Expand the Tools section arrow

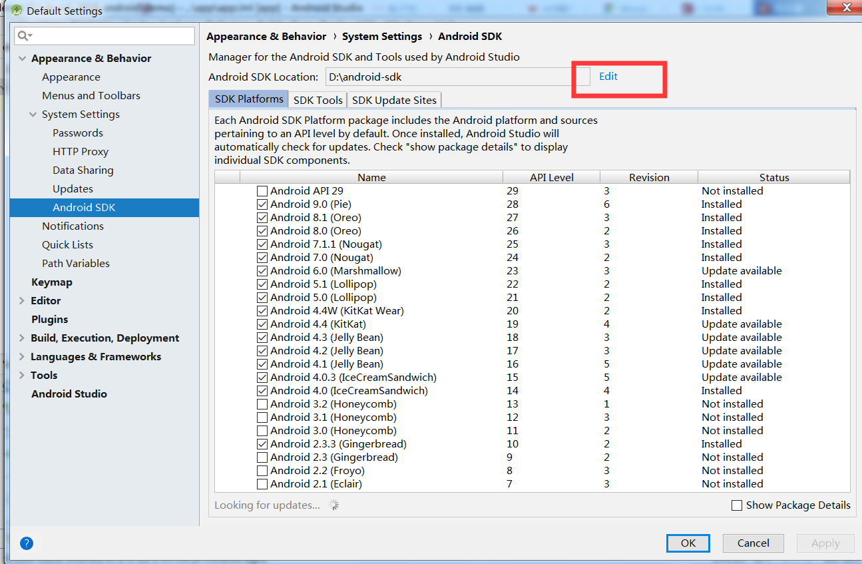(23, 376)
